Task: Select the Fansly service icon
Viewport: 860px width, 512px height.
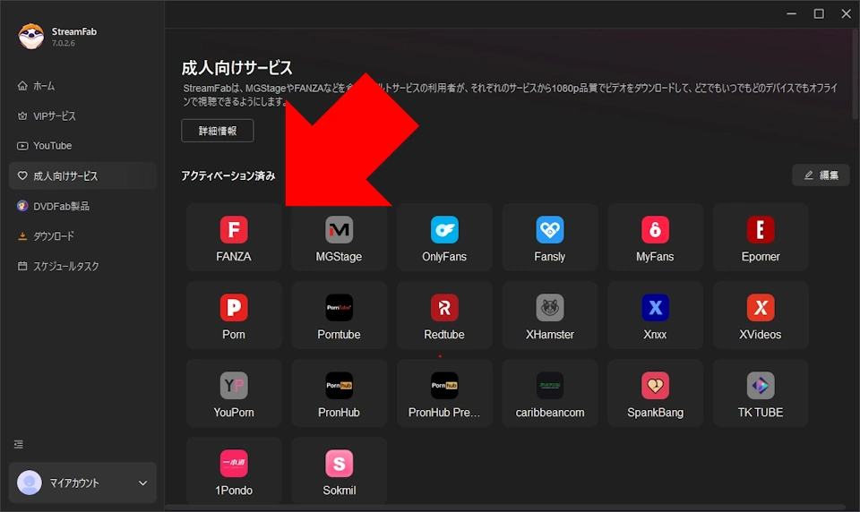Action: point(549,230)
